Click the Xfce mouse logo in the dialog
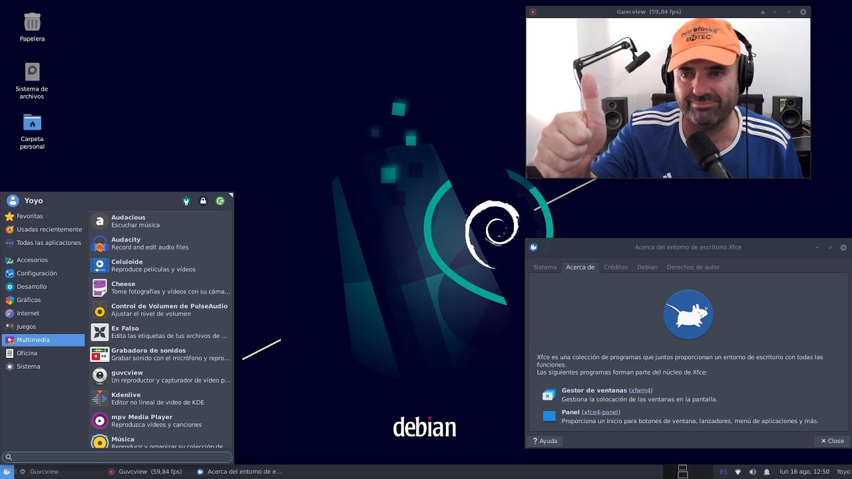Viewport: 852px width, 479px height. [688, 315]
